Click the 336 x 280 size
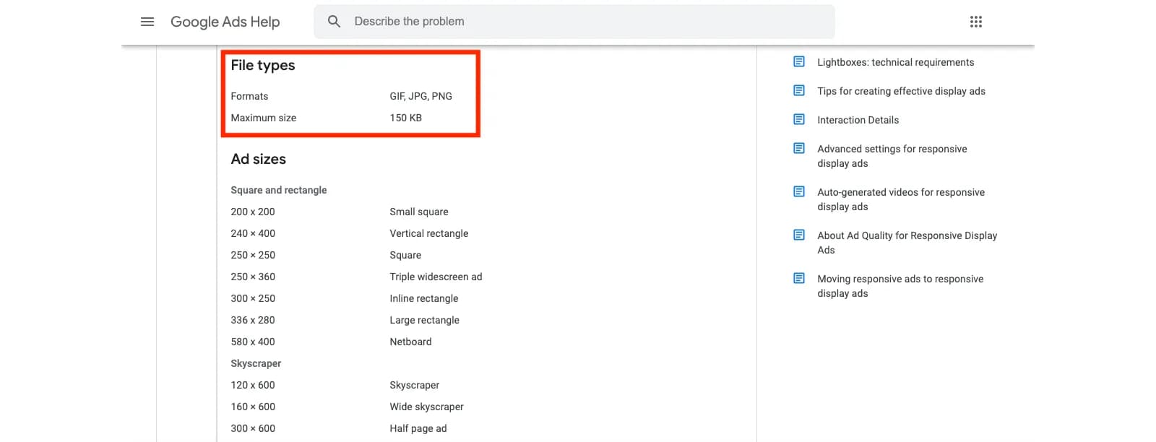 point(253,320)
